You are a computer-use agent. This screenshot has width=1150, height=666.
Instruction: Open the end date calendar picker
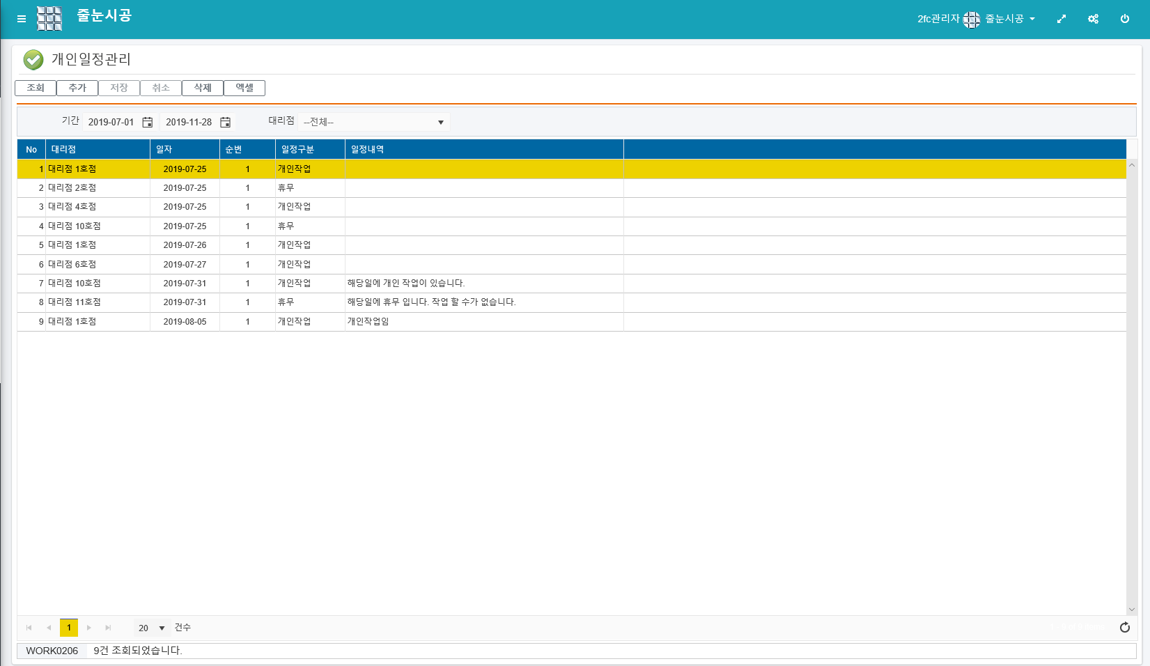(226, 122)
